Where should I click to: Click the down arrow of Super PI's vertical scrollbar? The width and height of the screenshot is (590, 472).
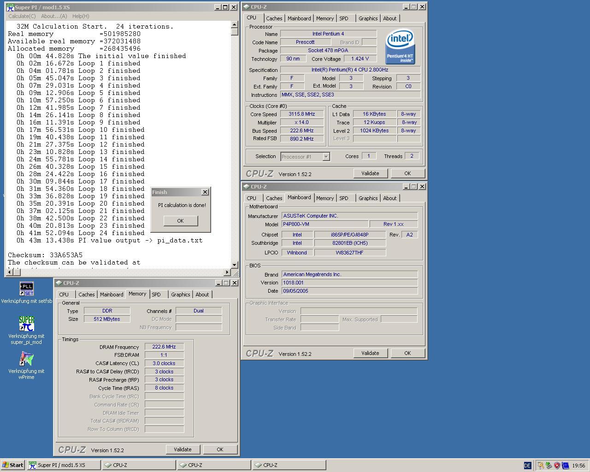click(235, 265)
